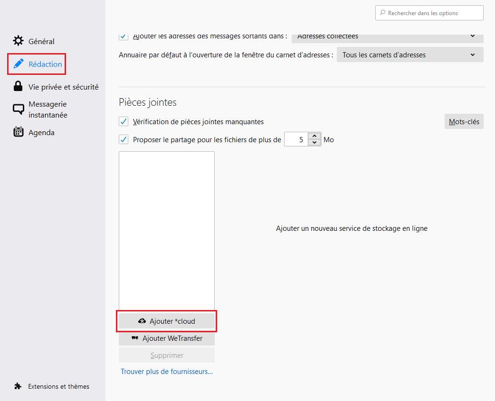Toggle ajouter les adresses des messages sortants
Screen dimensions: 495x401
pos(124,36)
